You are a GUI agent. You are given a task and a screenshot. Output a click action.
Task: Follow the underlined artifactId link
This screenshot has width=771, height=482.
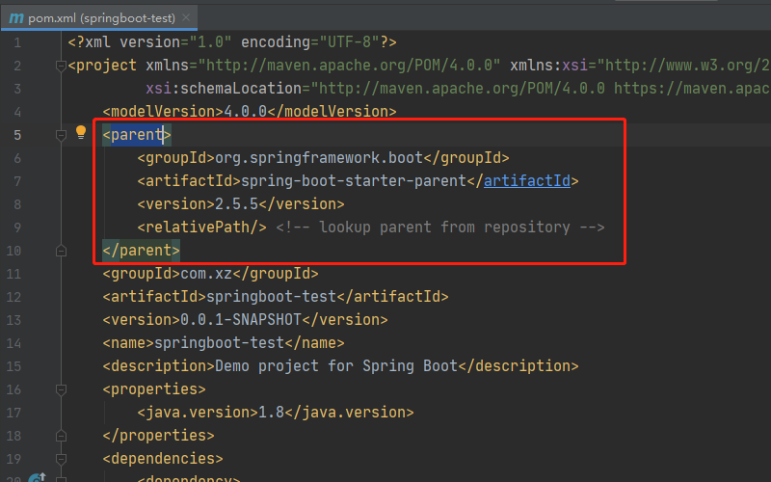[526, 181]
